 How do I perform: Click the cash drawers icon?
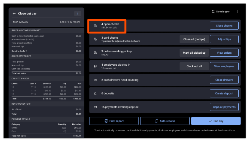(x=95, y=80)
